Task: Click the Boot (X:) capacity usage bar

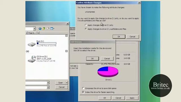Action: 46,43
